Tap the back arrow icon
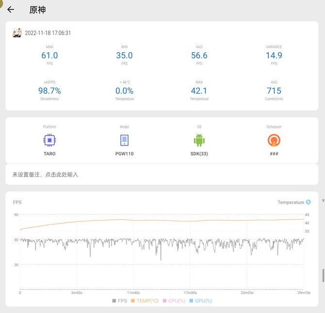 11,10
